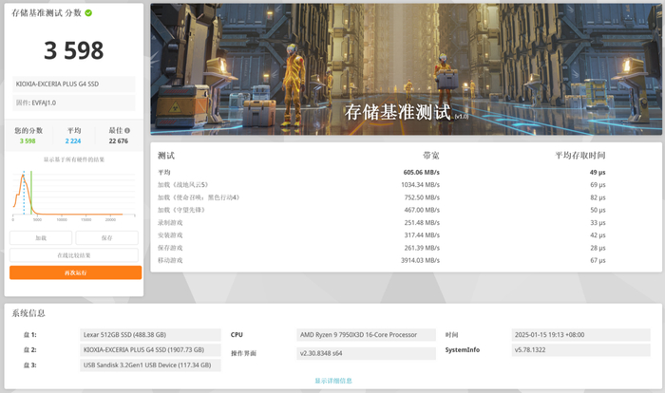Click the AMD Ryzen 9 7950X3D CPU field
Image resolution: width=665 pixels, height=393 pixels.
[366, 335]
